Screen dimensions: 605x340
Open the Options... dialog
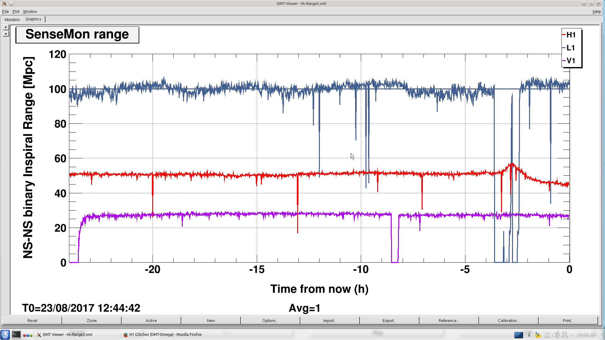pyautogui.click(x=270, y=320)
